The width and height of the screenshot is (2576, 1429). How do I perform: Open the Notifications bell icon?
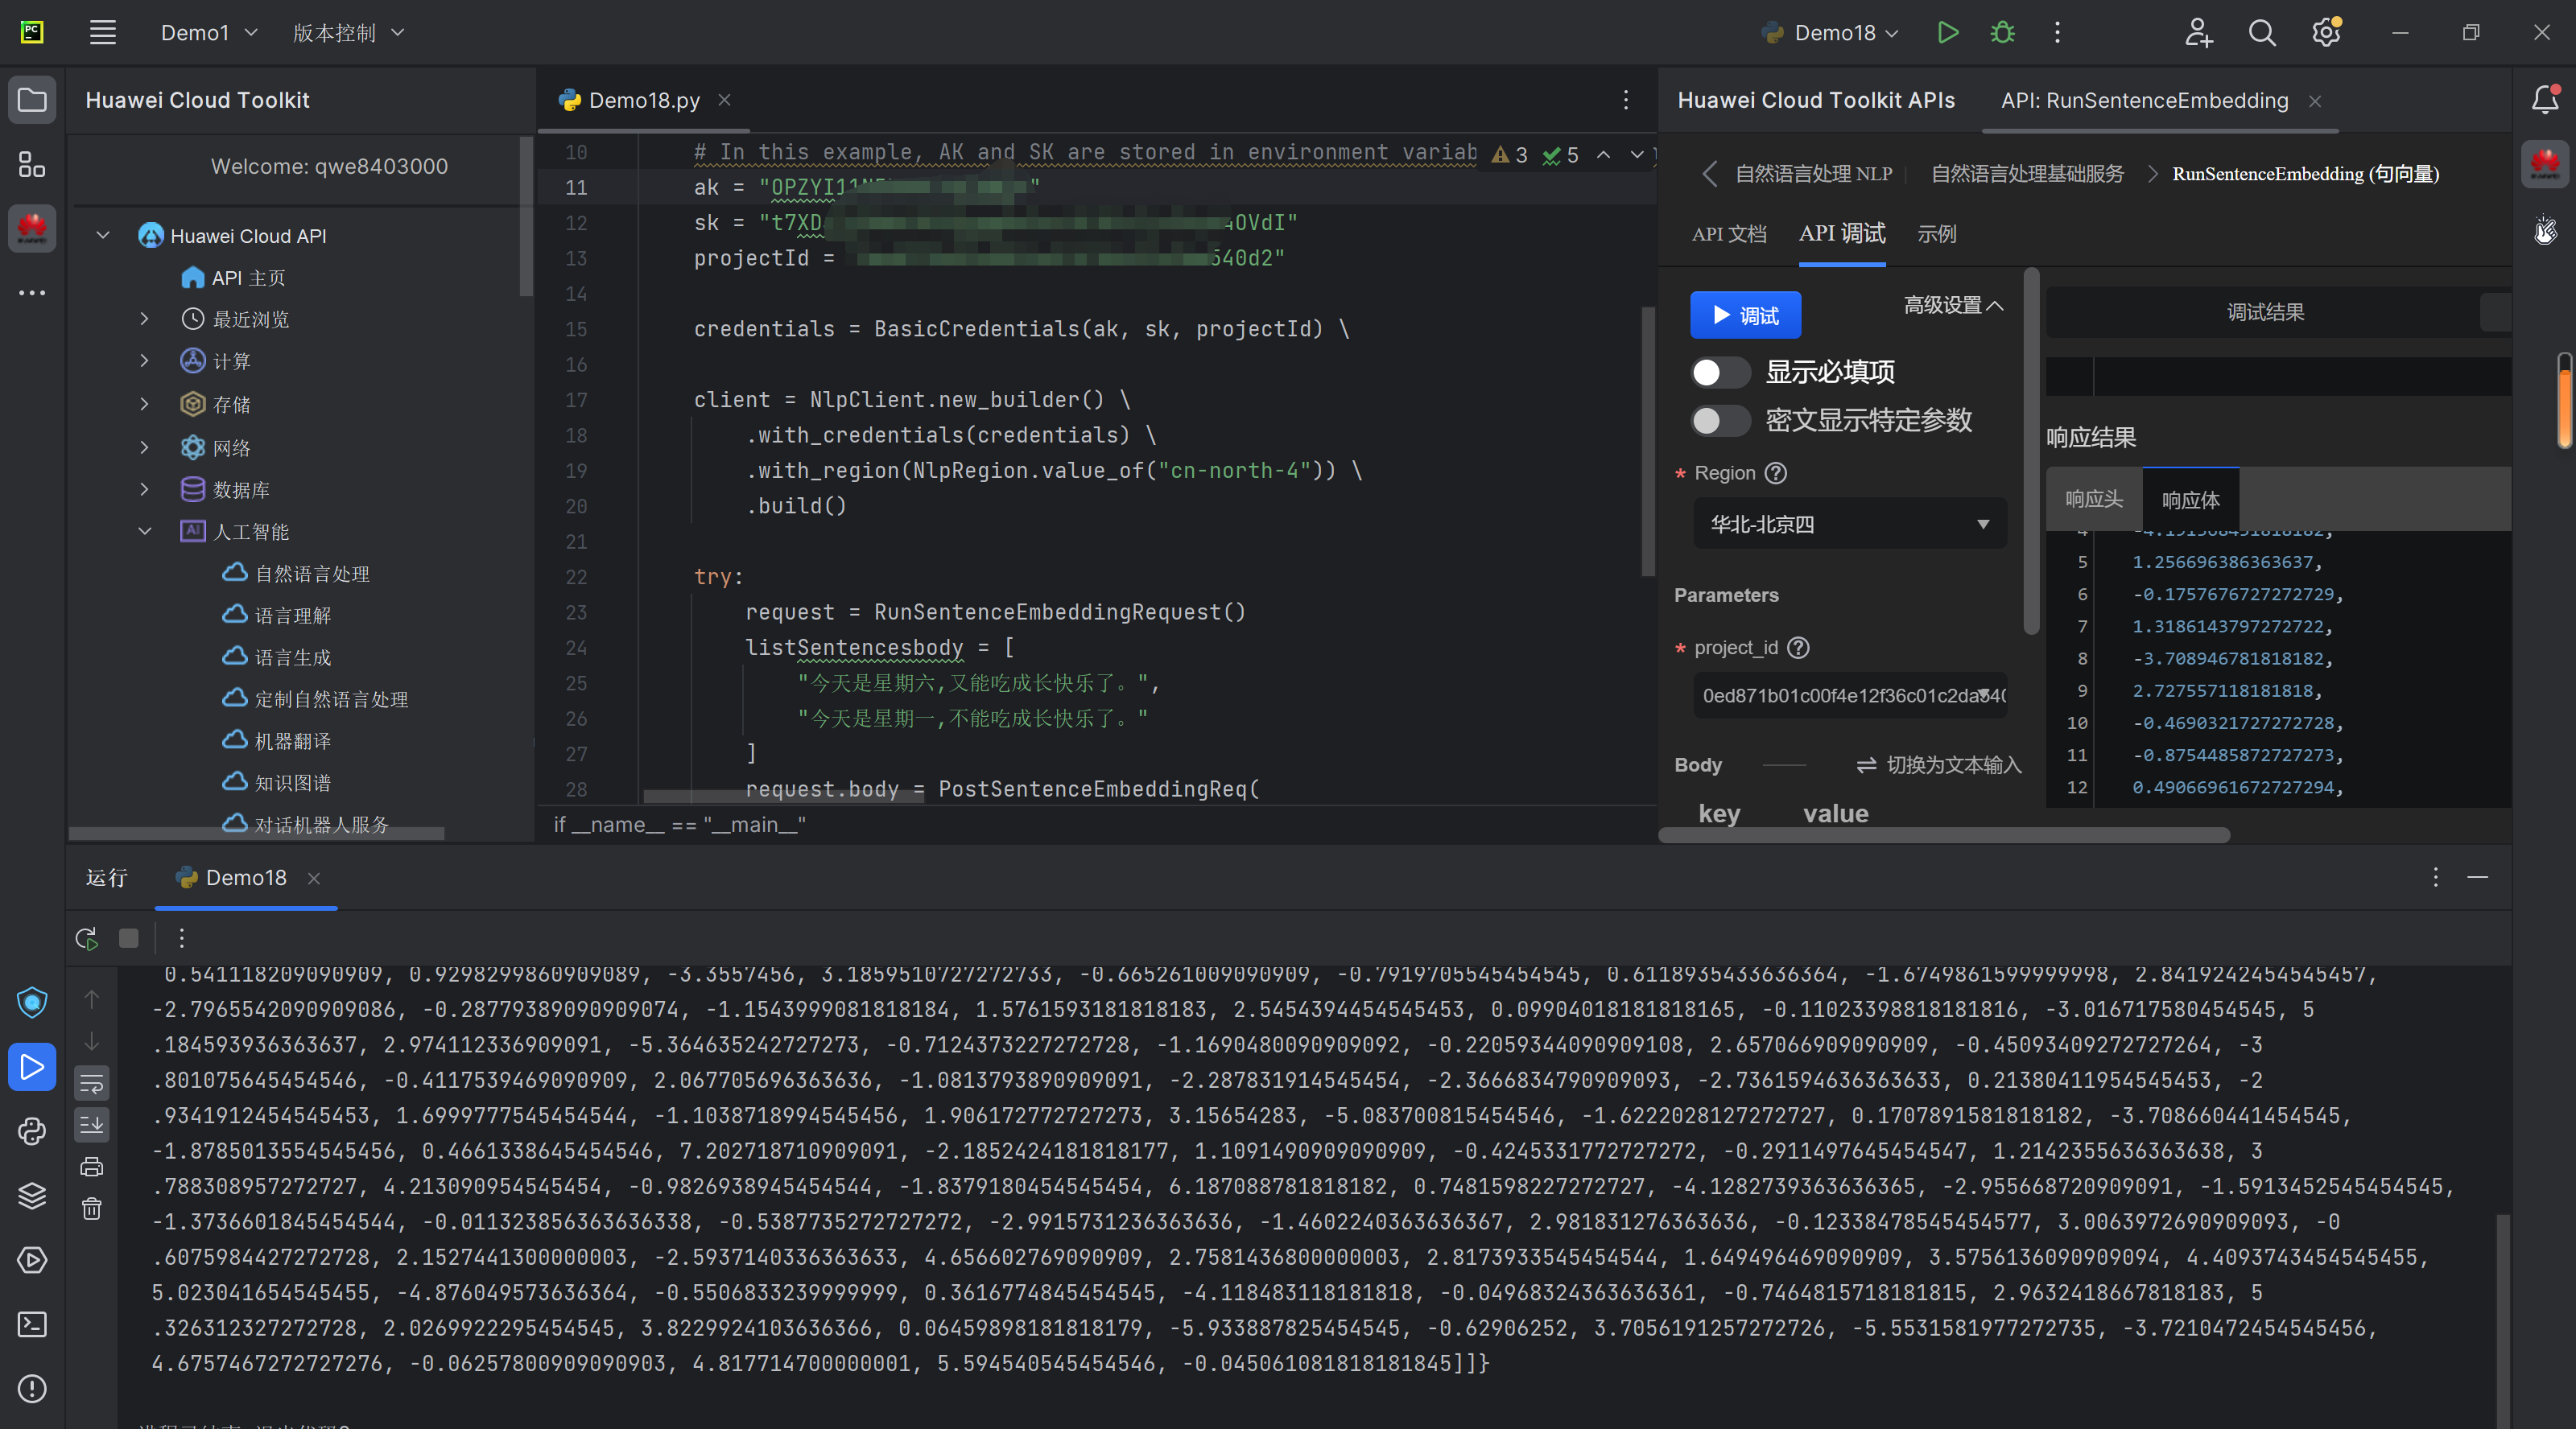click(2544, 100)
